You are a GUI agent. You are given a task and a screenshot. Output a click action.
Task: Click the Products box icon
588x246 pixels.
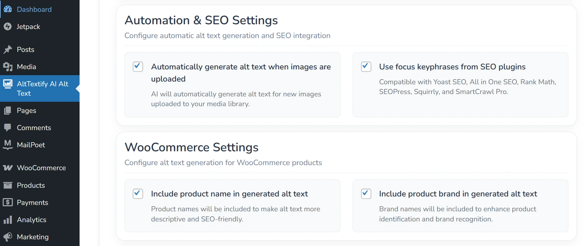(8, 185)
